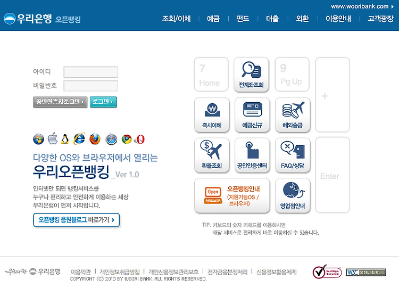Open the 개인신용정보관리보호 footer link
This screenshot has height=288, width=399.
click(173, 272)
